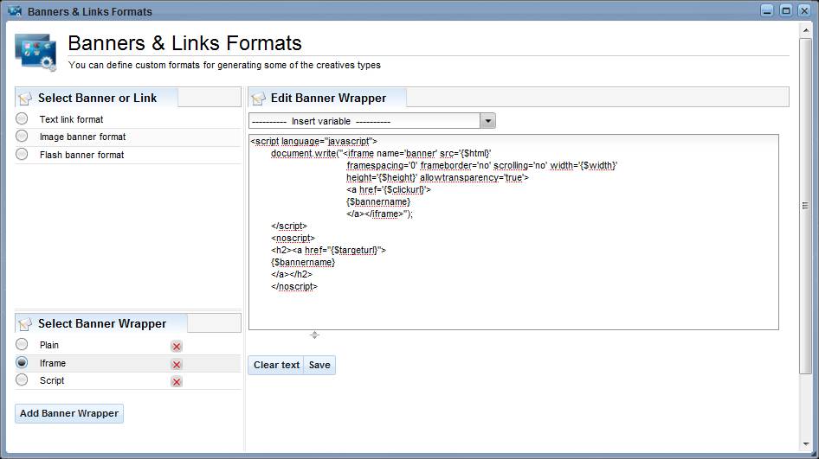
Task: Delete the Iframe wrapper with red X
Action: click(177, 365)
